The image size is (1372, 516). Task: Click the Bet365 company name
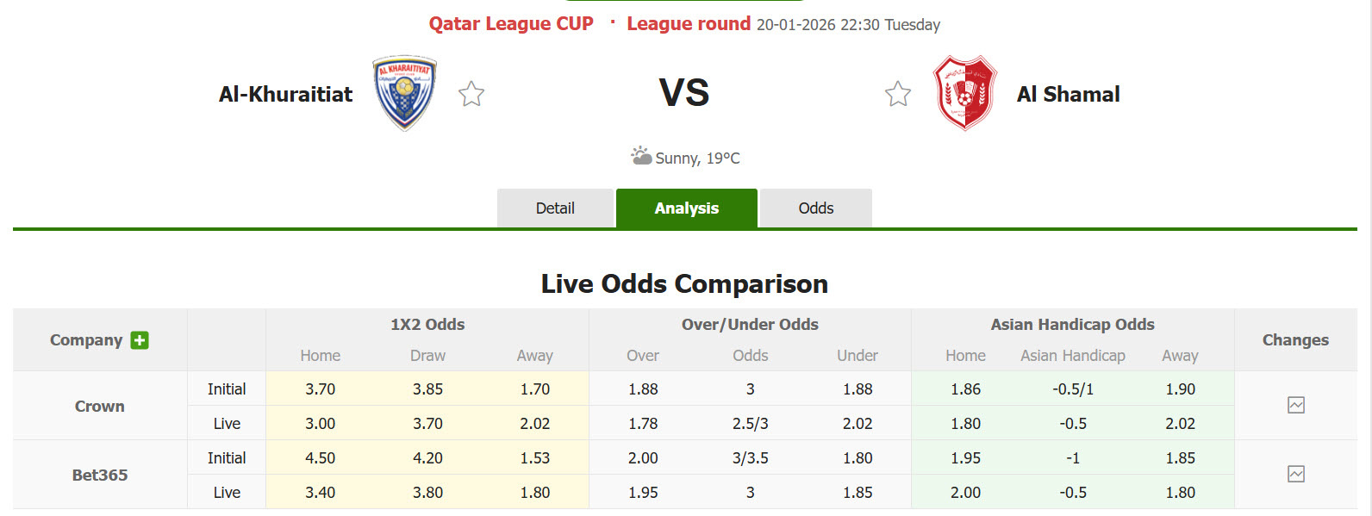98,474
